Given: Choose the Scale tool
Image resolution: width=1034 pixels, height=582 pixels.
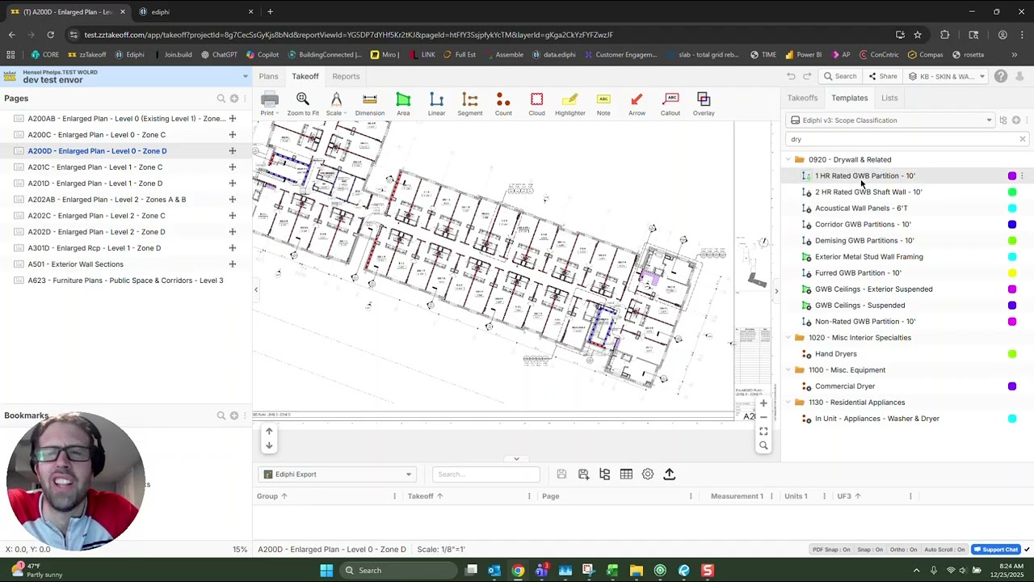Looking at the screenshot, I should coord(336,103).
